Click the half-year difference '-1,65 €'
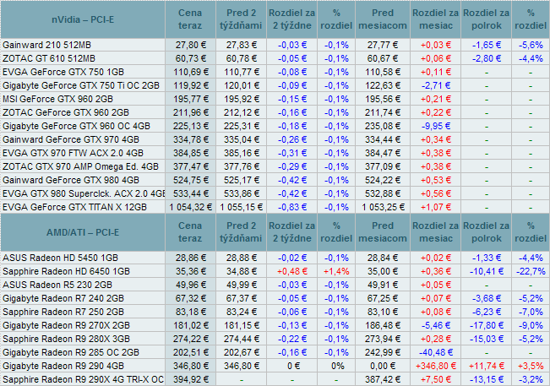550x386 pixels. pyautogui.click(x=486, y=45)
